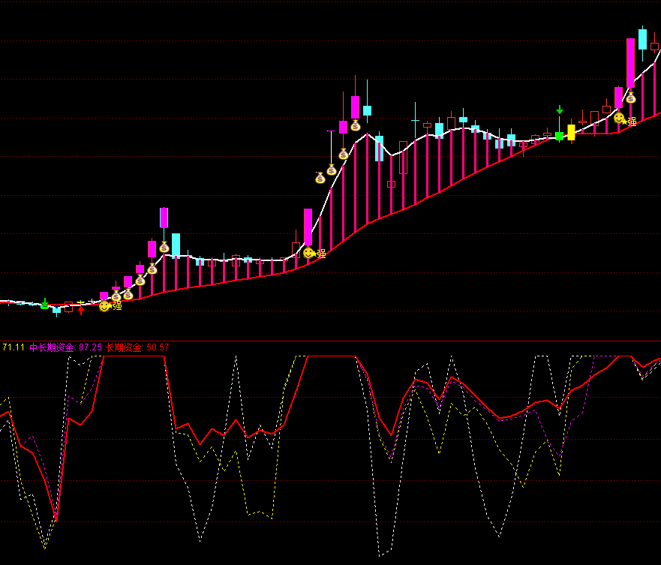Select the tallest magenta candle at far right
This screenshot has width=661, height=565.
(630, 63)
